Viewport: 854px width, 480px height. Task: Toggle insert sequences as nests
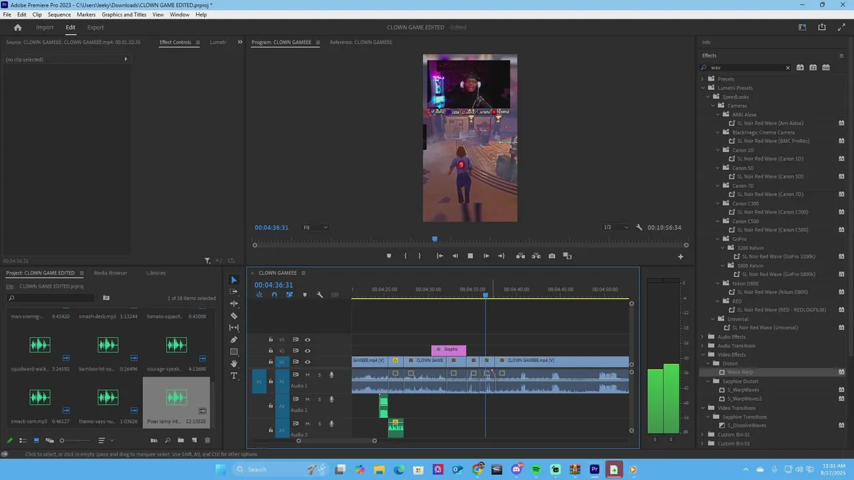pos(259,295)
